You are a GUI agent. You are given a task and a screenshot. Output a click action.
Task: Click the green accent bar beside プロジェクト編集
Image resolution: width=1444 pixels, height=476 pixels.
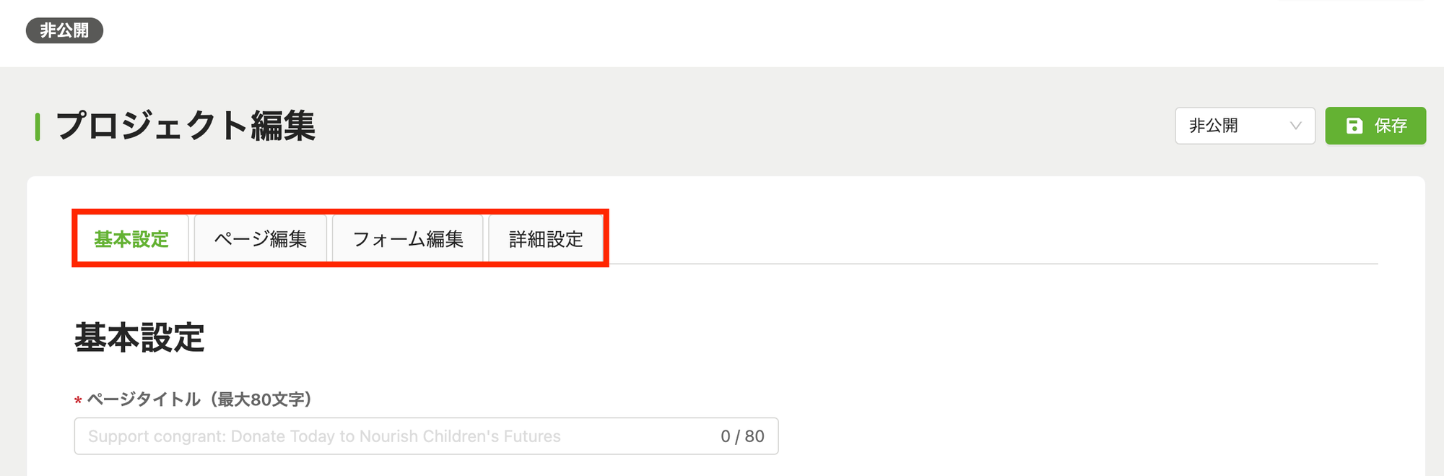[37, 126]
